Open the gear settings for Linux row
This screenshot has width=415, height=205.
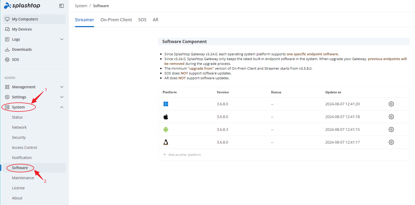coord(391,142)
